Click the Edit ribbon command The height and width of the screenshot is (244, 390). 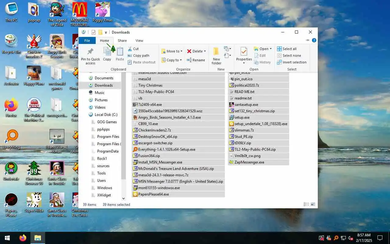[x=260, y=56]
